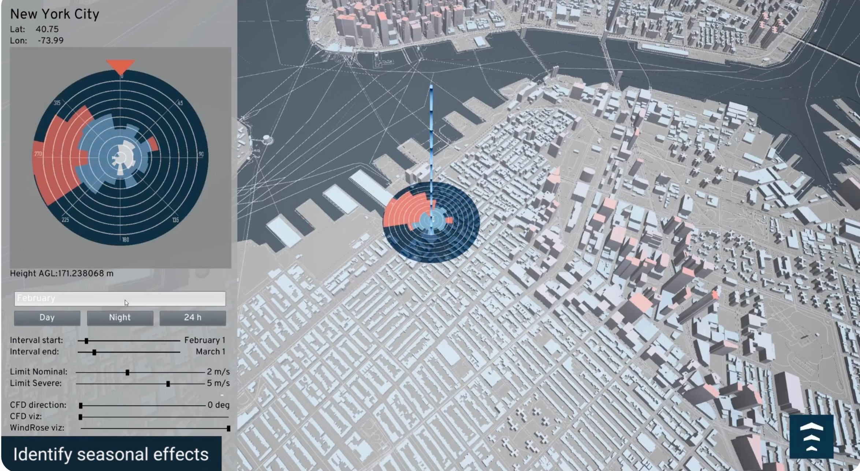Click the Interval end slider handle
860x471 pixels.
(94, 352)
